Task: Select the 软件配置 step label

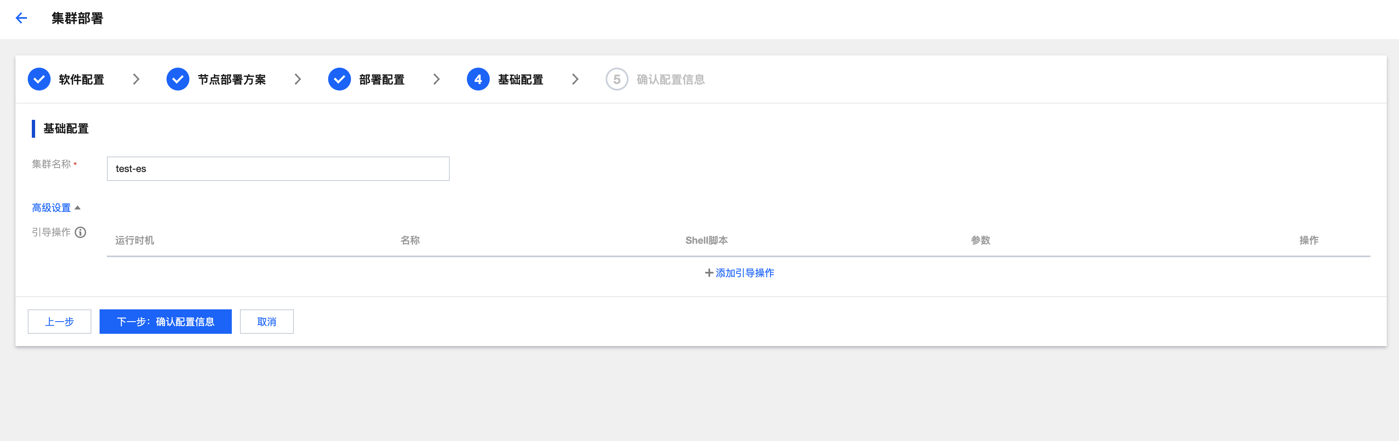Action: [82, 79]
